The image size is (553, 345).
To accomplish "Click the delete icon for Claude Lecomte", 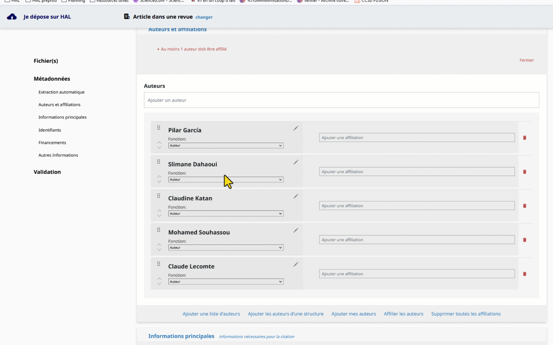I will [x=525, y=274].
